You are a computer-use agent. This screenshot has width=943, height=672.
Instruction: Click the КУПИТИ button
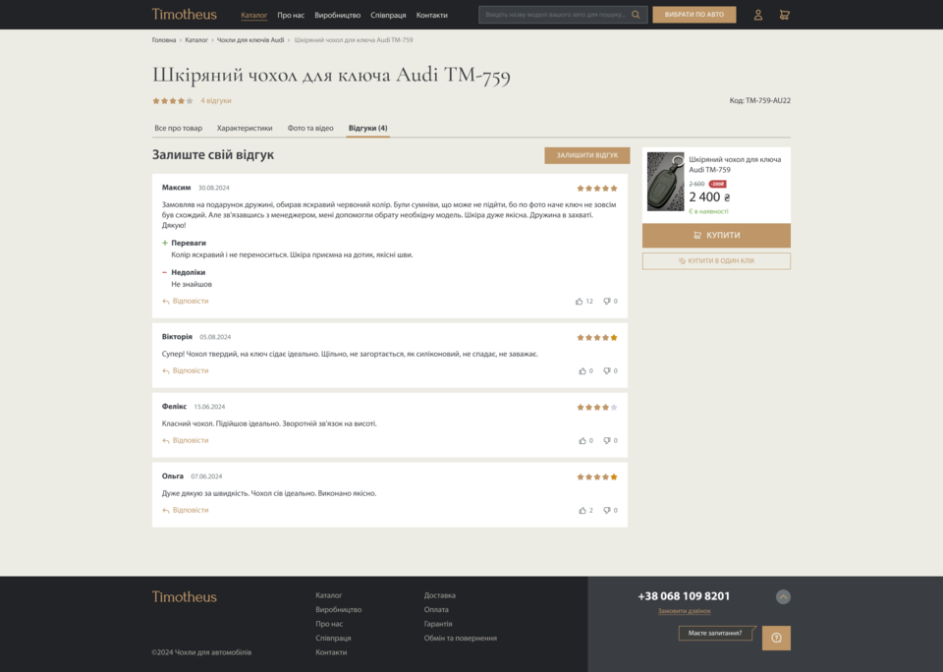[716, 235]
